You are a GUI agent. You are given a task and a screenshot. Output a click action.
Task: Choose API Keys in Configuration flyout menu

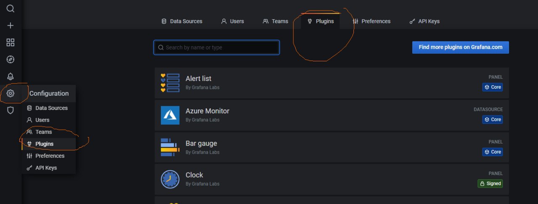(49, 168)
